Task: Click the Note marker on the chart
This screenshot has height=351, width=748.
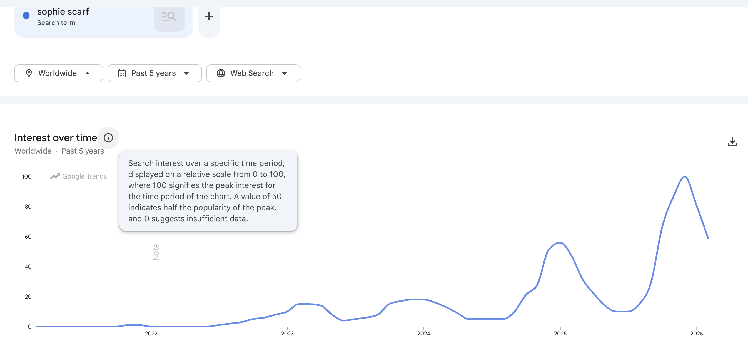Action: (x=156, y=252)
